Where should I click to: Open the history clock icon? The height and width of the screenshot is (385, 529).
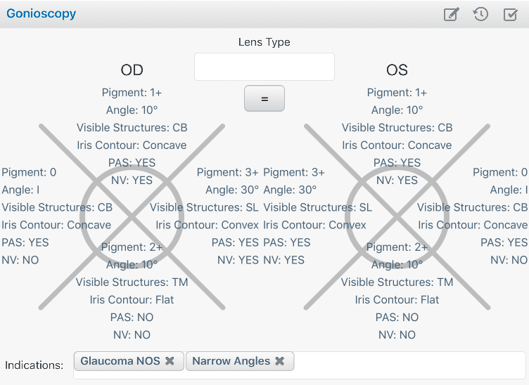click(x=480, y=14)
